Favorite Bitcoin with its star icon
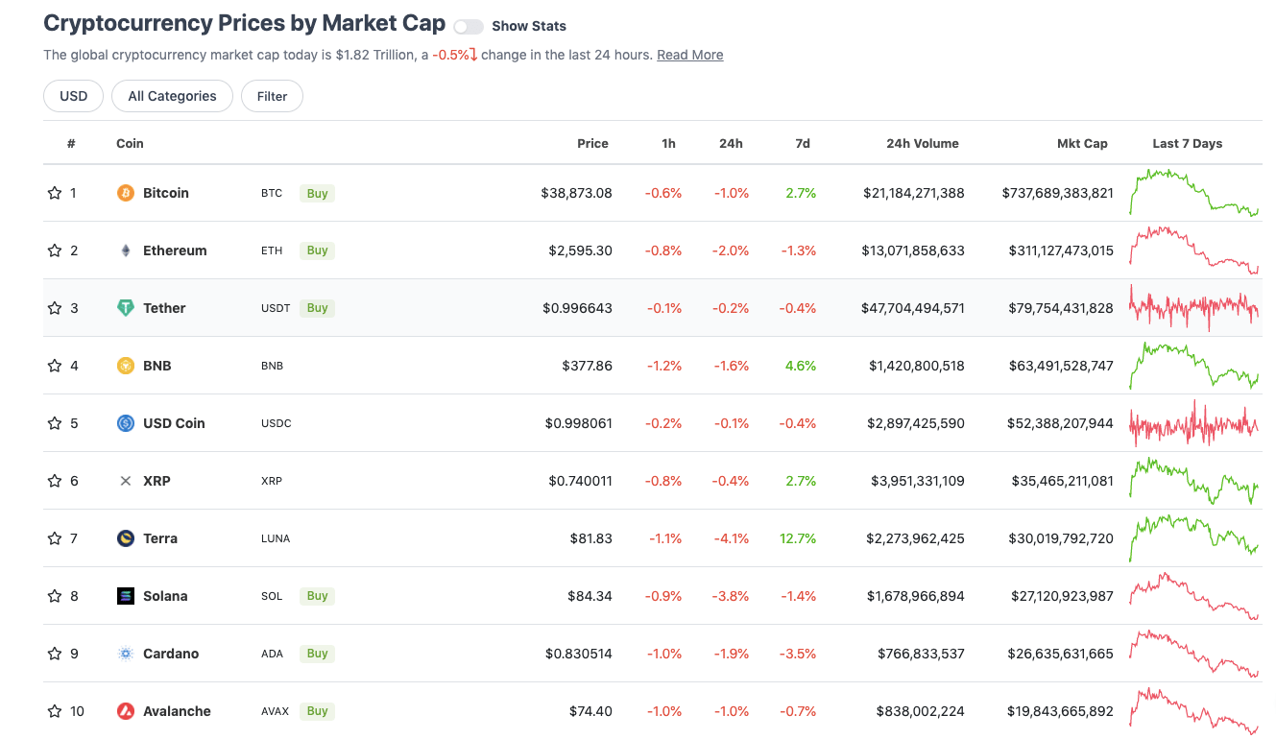Screen dimensions: 1276x739 click(x=55, y=193)
